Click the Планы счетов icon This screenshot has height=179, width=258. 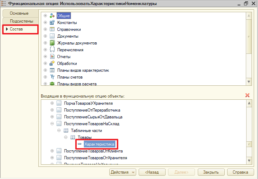pyautogui.click(x=52, y=77)
